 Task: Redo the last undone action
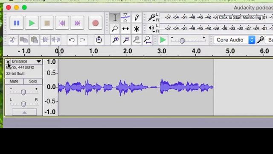click(82, 40)
